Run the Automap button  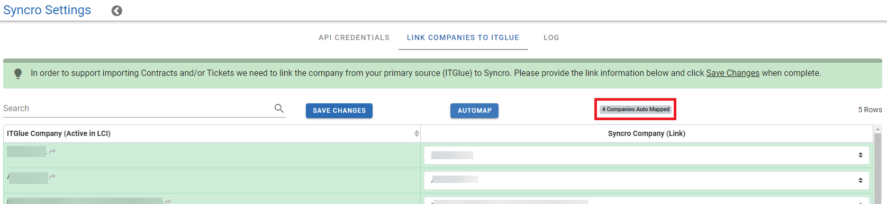tap(475, 111)
